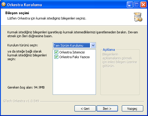Minimize the Orkestra Kurulumu window

[x=130, y=4]
